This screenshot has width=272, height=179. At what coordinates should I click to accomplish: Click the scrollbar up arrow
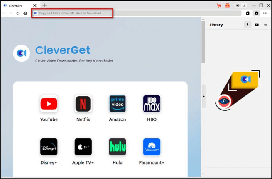pyautogui.click(x=203, y=19)
